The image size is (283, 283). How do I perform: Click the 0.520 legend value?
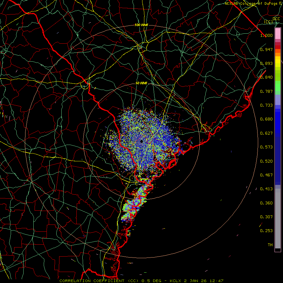(x=266, y=161)
